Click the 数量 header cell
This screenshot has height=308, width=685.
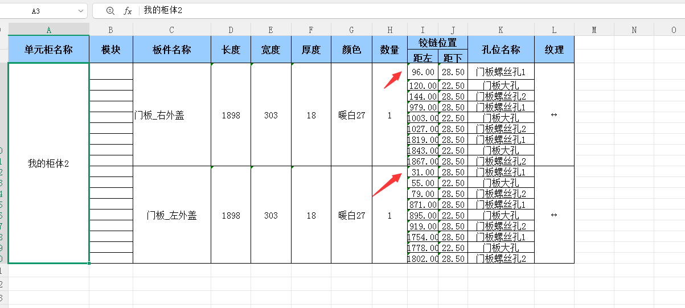click(x=389, y=50)
